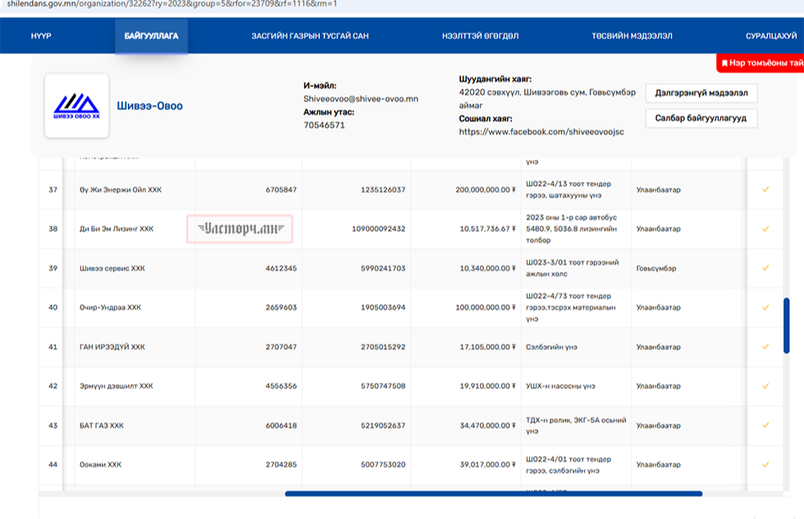Click register number 6705847

(x=281, y=189)
